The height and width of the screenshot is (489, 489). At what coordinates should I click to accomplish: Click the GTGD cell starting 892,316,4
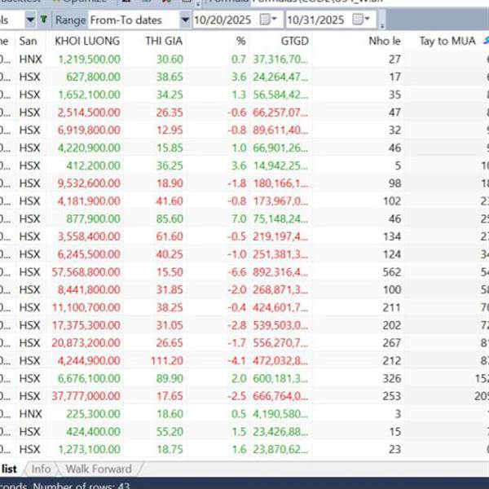point(280,272)
